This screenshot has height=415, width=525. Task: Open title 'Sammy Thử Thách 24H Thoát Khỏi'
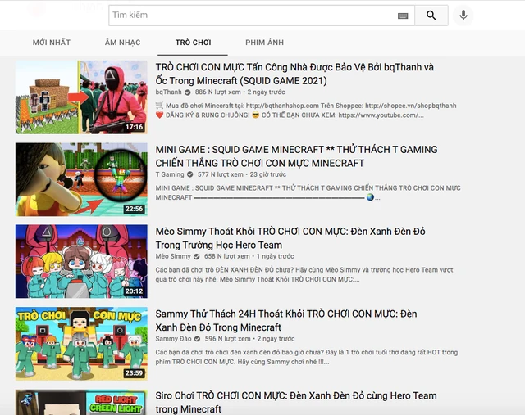pyautogui.click(x=286, y=320)
